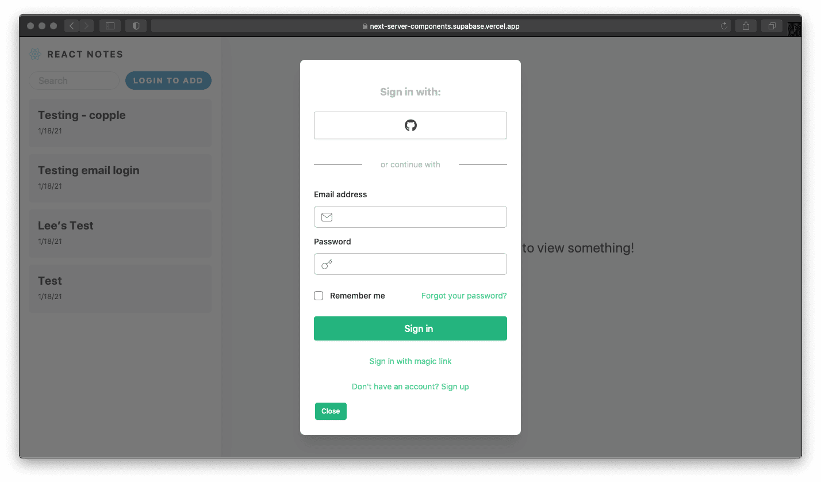Click the Safari forward arrow
Screen dimensions: 821x482
click(87, 26)
